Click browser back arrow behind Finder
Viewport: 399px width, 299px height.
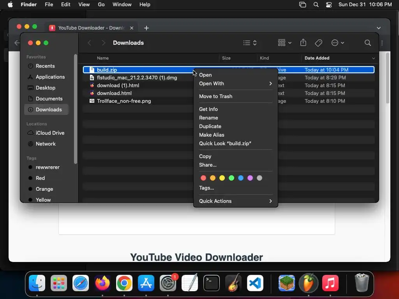click(17, 43)
